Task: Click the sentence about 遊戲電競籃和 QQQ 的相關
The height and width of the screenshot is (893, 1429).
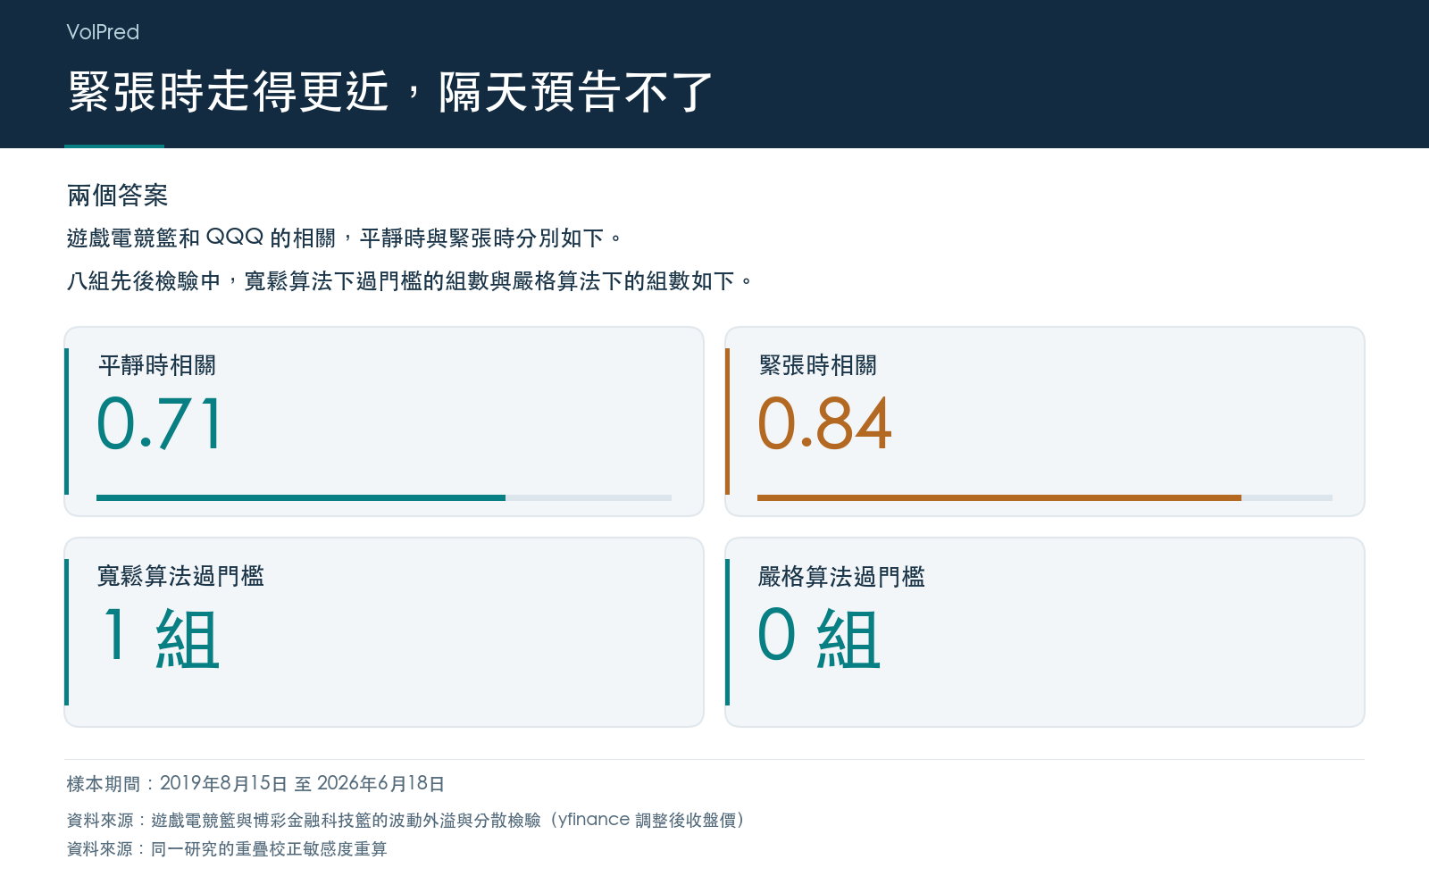Action: point(344,238)
